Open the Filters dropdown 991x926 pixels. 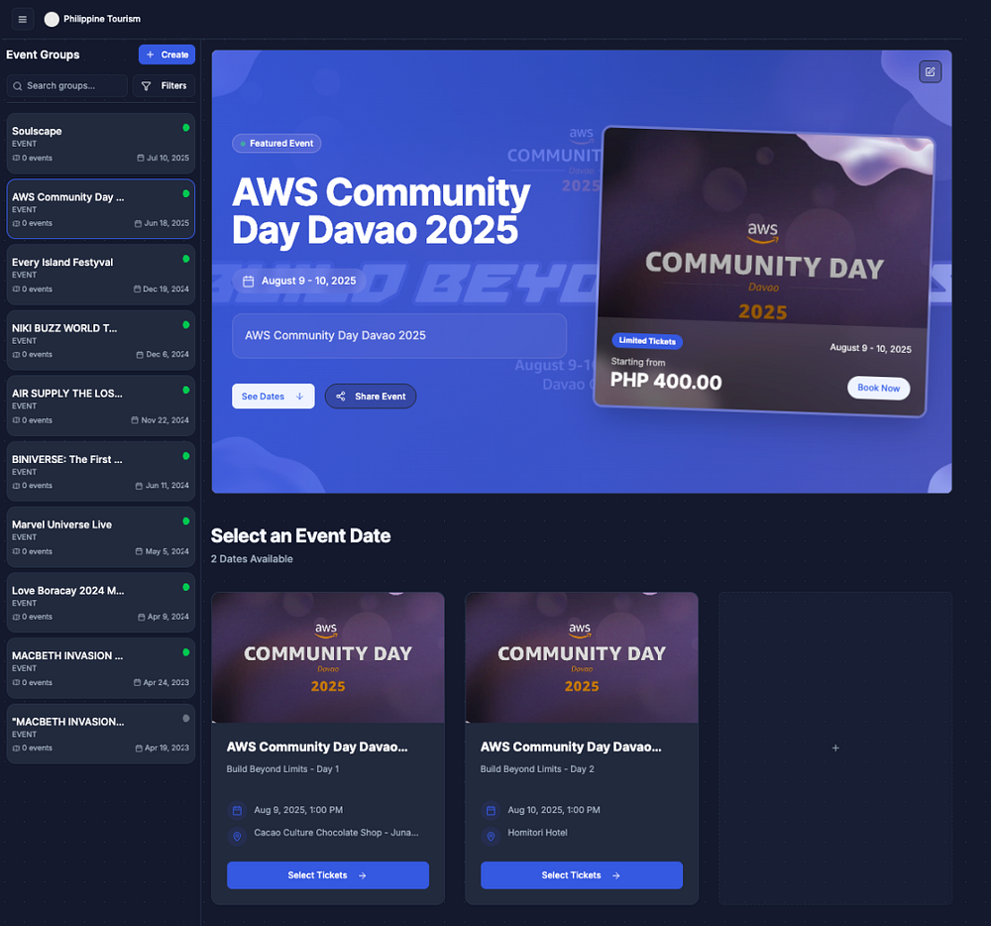(x=164, y=86)
